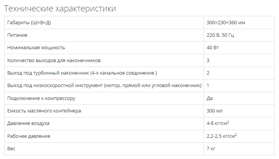Select the "300×230×360 мм" dimensions value
279x159 pixels.
pos(226,23)
